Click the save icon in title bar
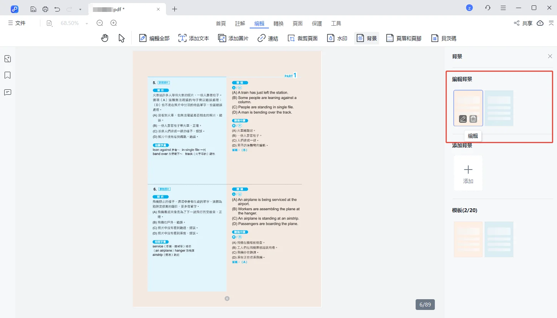The height and width of the screenshot is (318, 557). (x=33, y=9)
